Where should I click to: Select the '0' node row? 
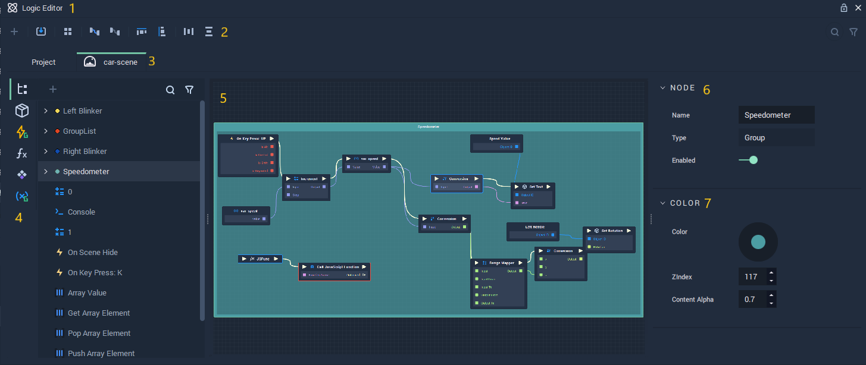[119, 191]
